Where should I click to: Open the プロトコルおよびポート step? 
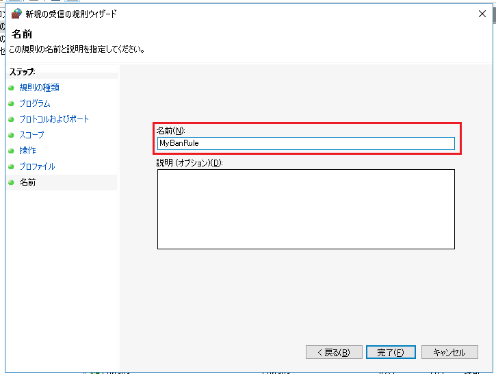[x=54, y=119]
